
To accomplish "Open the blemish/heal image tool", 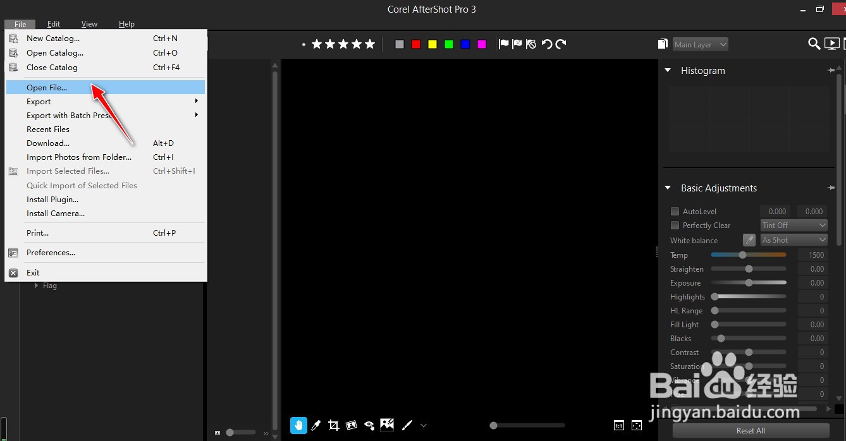I will pos(387,425).
